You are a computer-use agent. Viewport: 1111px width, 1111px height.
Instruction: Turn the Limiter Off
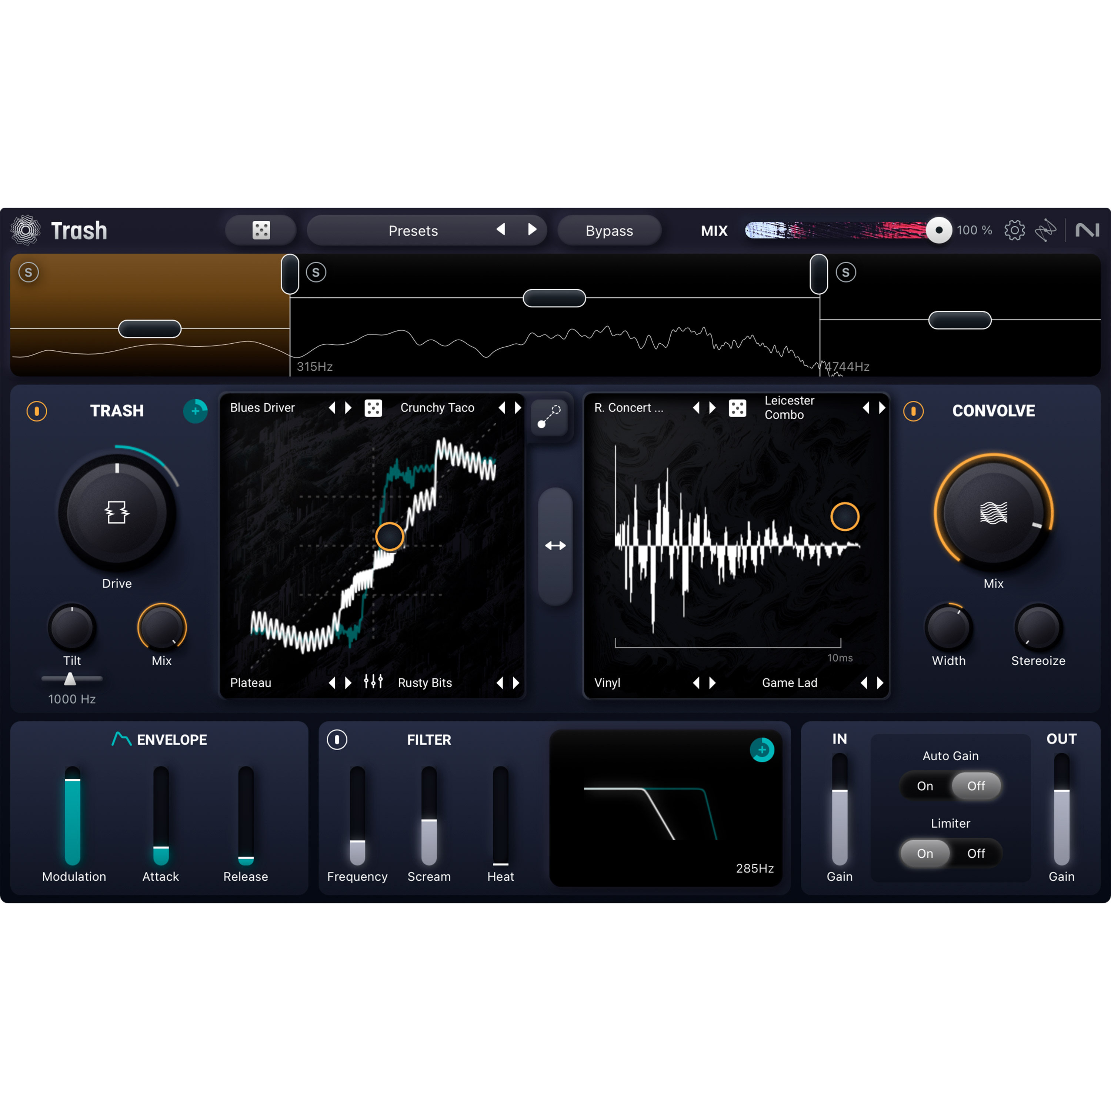(x=976, y=853)
